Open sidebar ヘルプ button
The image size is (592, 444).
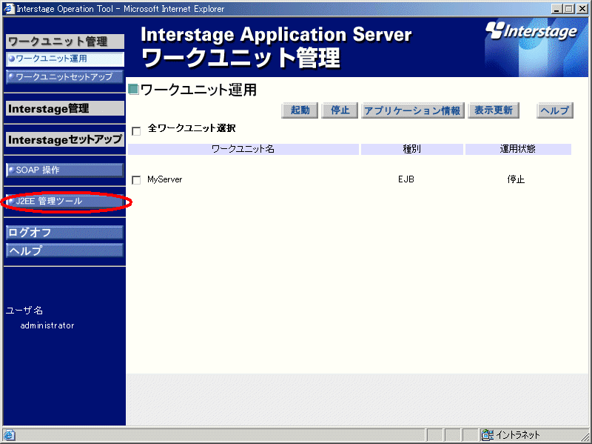65,251
